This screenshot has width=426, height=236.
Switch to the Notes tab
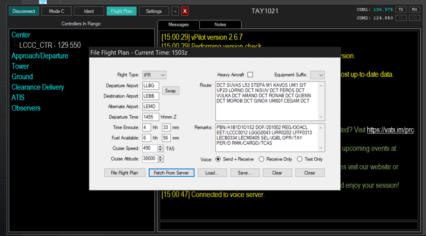220,25
